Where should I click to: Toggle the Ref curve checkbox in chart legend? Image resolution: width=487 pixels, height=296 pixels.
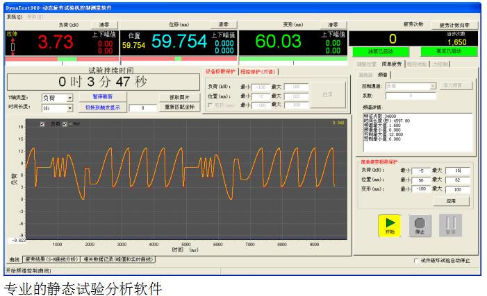click(65, 123)
